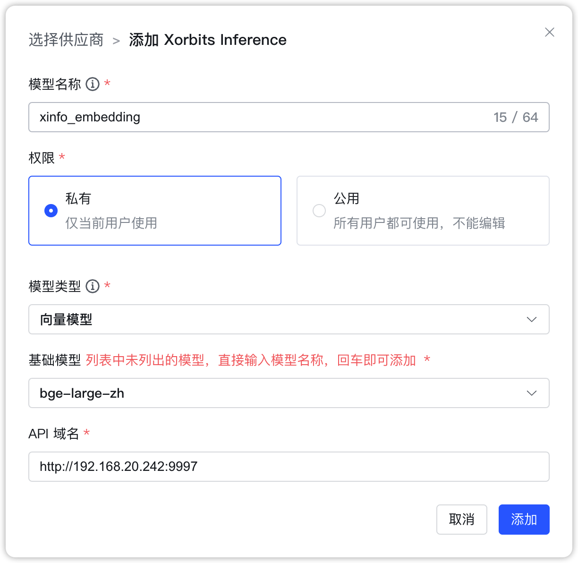
Task: Select the 私有 radio button
Action: pos(51,211)
